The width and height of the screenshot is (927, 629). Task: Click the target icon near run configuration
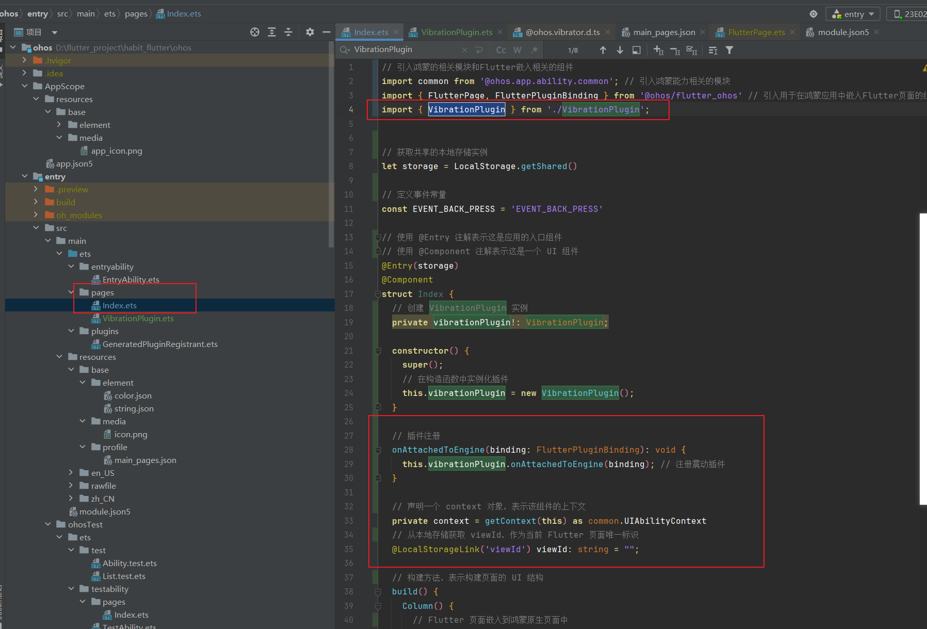click(814, 14)
